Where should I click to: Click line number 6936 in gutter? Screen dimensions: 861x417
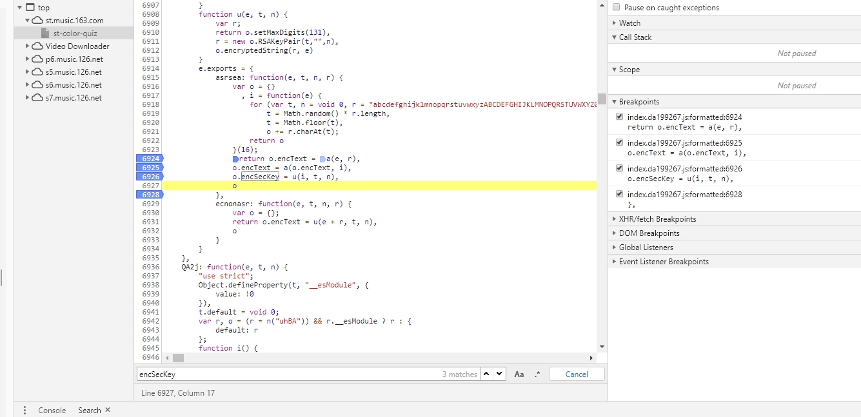[150, 267]
